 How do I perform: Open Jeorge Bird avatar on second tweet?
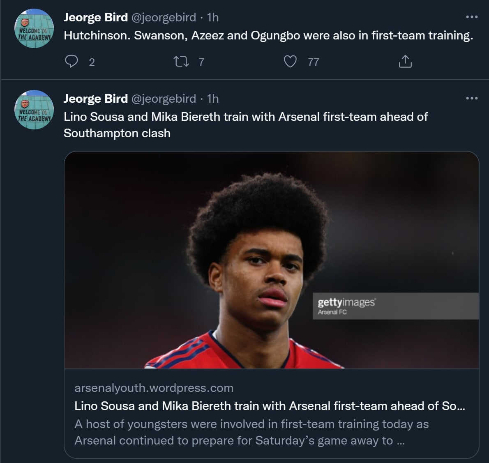coord(34,110)
